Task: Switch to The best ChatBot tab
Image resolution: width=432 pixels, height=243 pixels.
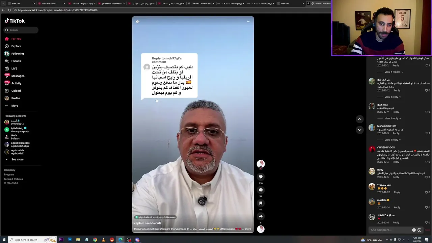Action: point(201,3)
